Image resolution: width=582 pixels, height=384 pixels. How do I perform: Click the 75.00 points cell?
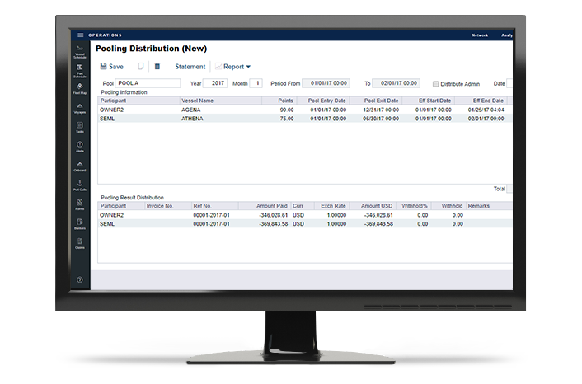coord(287,119)
